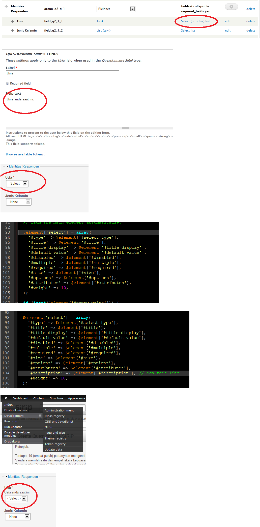This screenshot has height=527, width=260.
Task: Click the home icon in the admin menu
Action: (x=6, y=398)
